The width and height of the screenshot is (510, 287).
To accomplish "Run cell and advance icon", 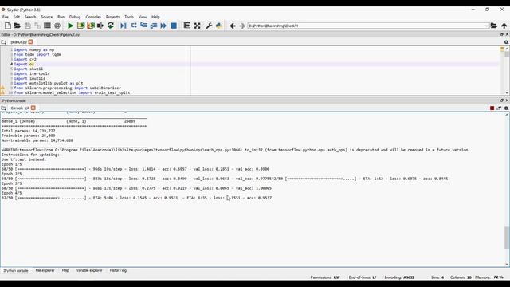I will click(x=90, y=26).
